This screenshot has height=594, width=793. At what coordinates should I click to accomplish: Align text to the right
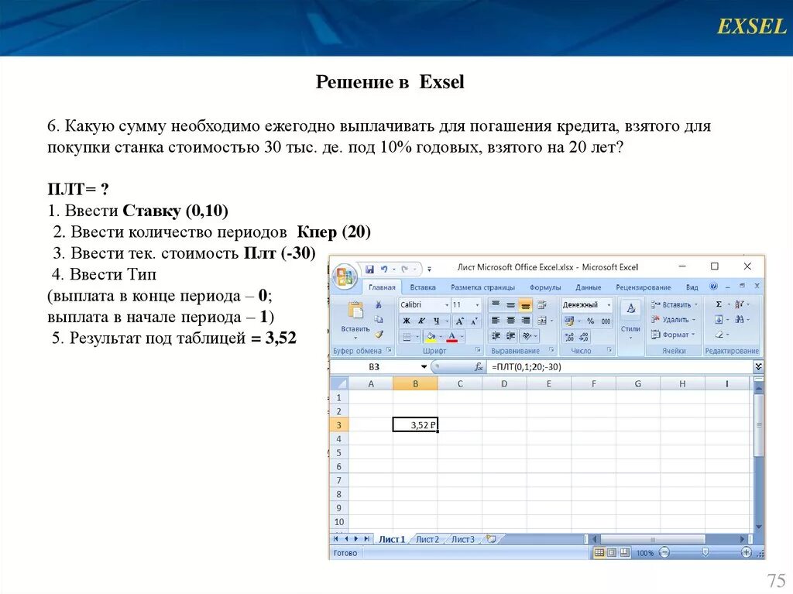click(x=526, y=321)
